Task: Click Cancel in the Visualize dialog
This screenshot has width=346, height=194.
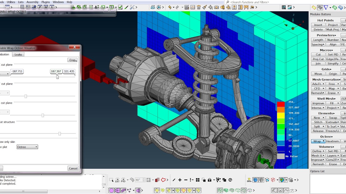Action: tap(73, 168)
